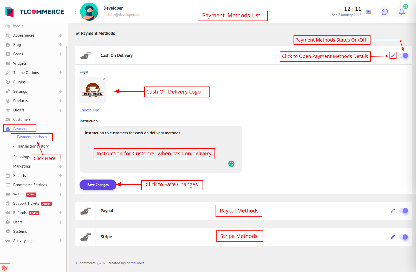Remove the Cash On Delivery logo image
416x272 pixels.
pyautogui.click(x=104, y=79)
